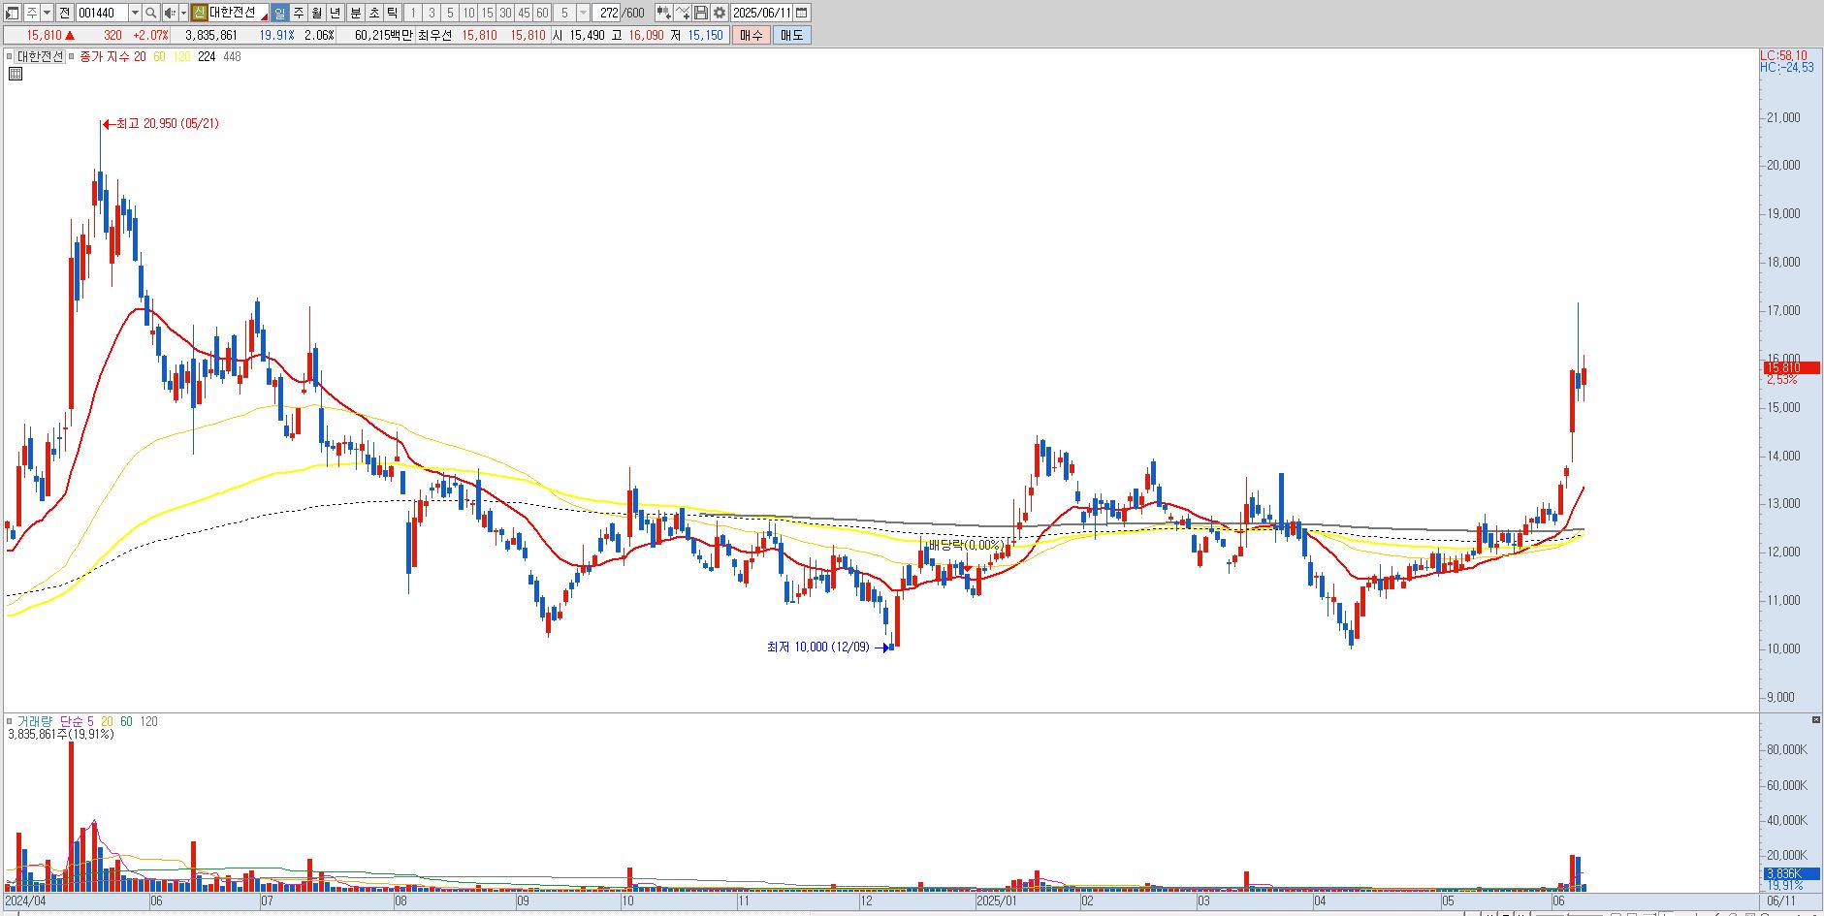The width and height of the screenshot is (1824, 916).
Task: Click the candlestick add-indicator icon
Action: (x=664, y=13)
